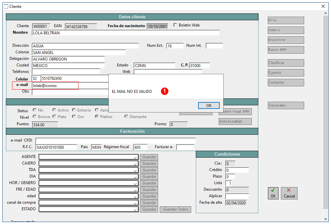Screen dimensions: 331x224
Task: Close the Cliente window
Action: point(323,6)
